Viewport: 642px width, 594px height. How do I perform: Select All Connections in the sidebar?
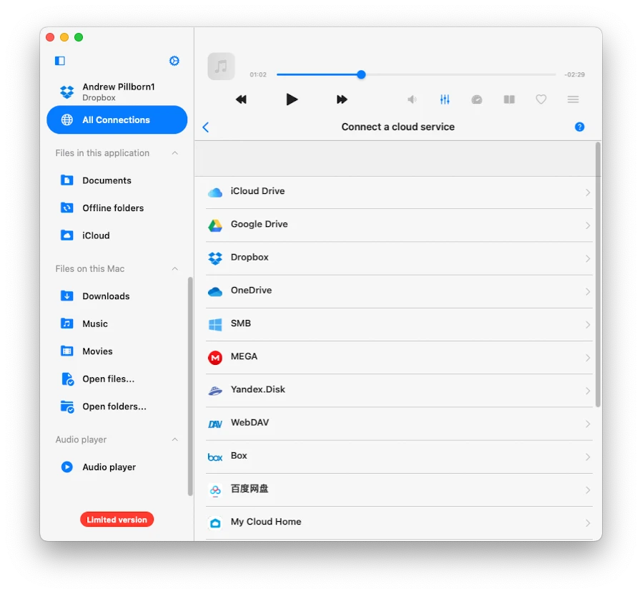pyautogui.click(x=117, y=120)
